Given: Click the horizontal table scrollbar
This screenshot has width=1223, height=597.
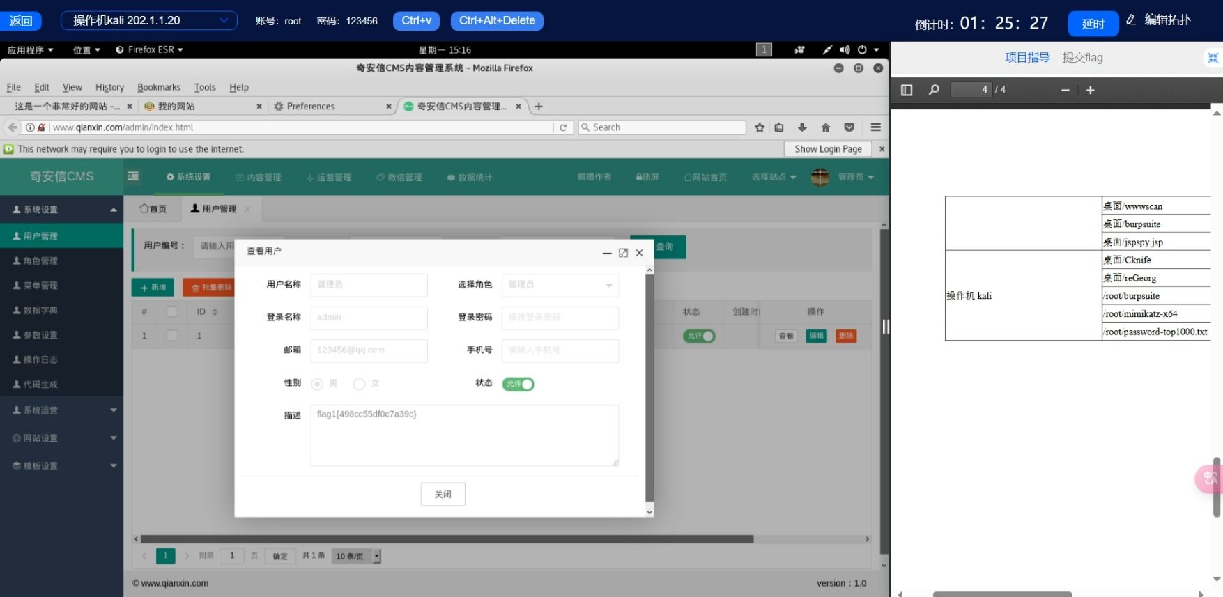Looking at the screenshot, I should point(447,539).
